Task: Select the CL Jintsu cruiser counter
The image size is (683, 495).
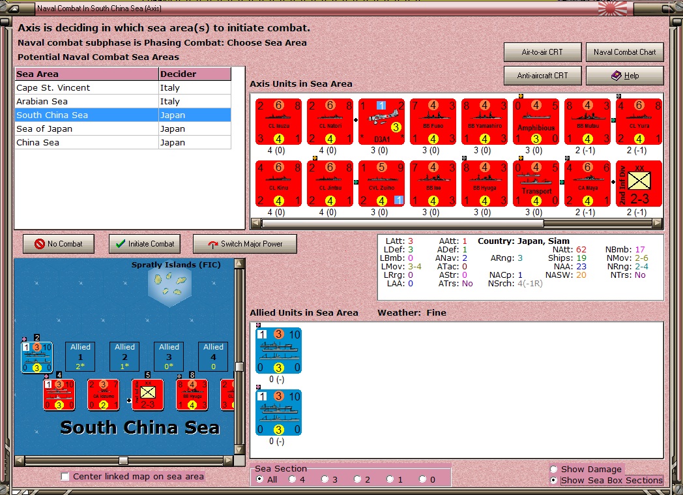Action: coord(330,183)
